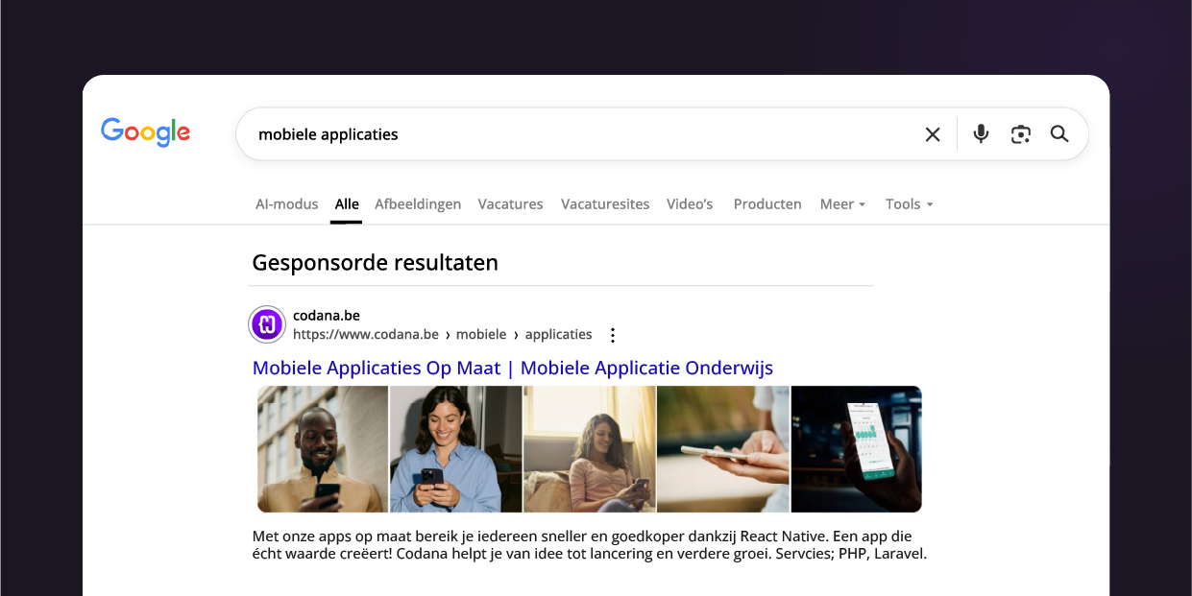Click the search magnifier icon

[1059, 134]
